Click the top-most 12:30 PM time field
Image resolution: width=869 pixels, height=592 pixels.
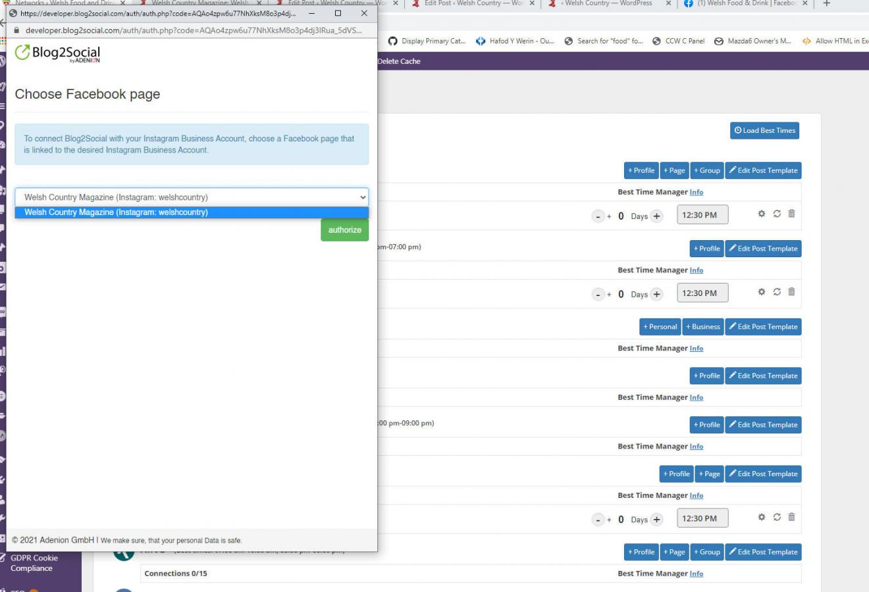[x=702, y=215]
